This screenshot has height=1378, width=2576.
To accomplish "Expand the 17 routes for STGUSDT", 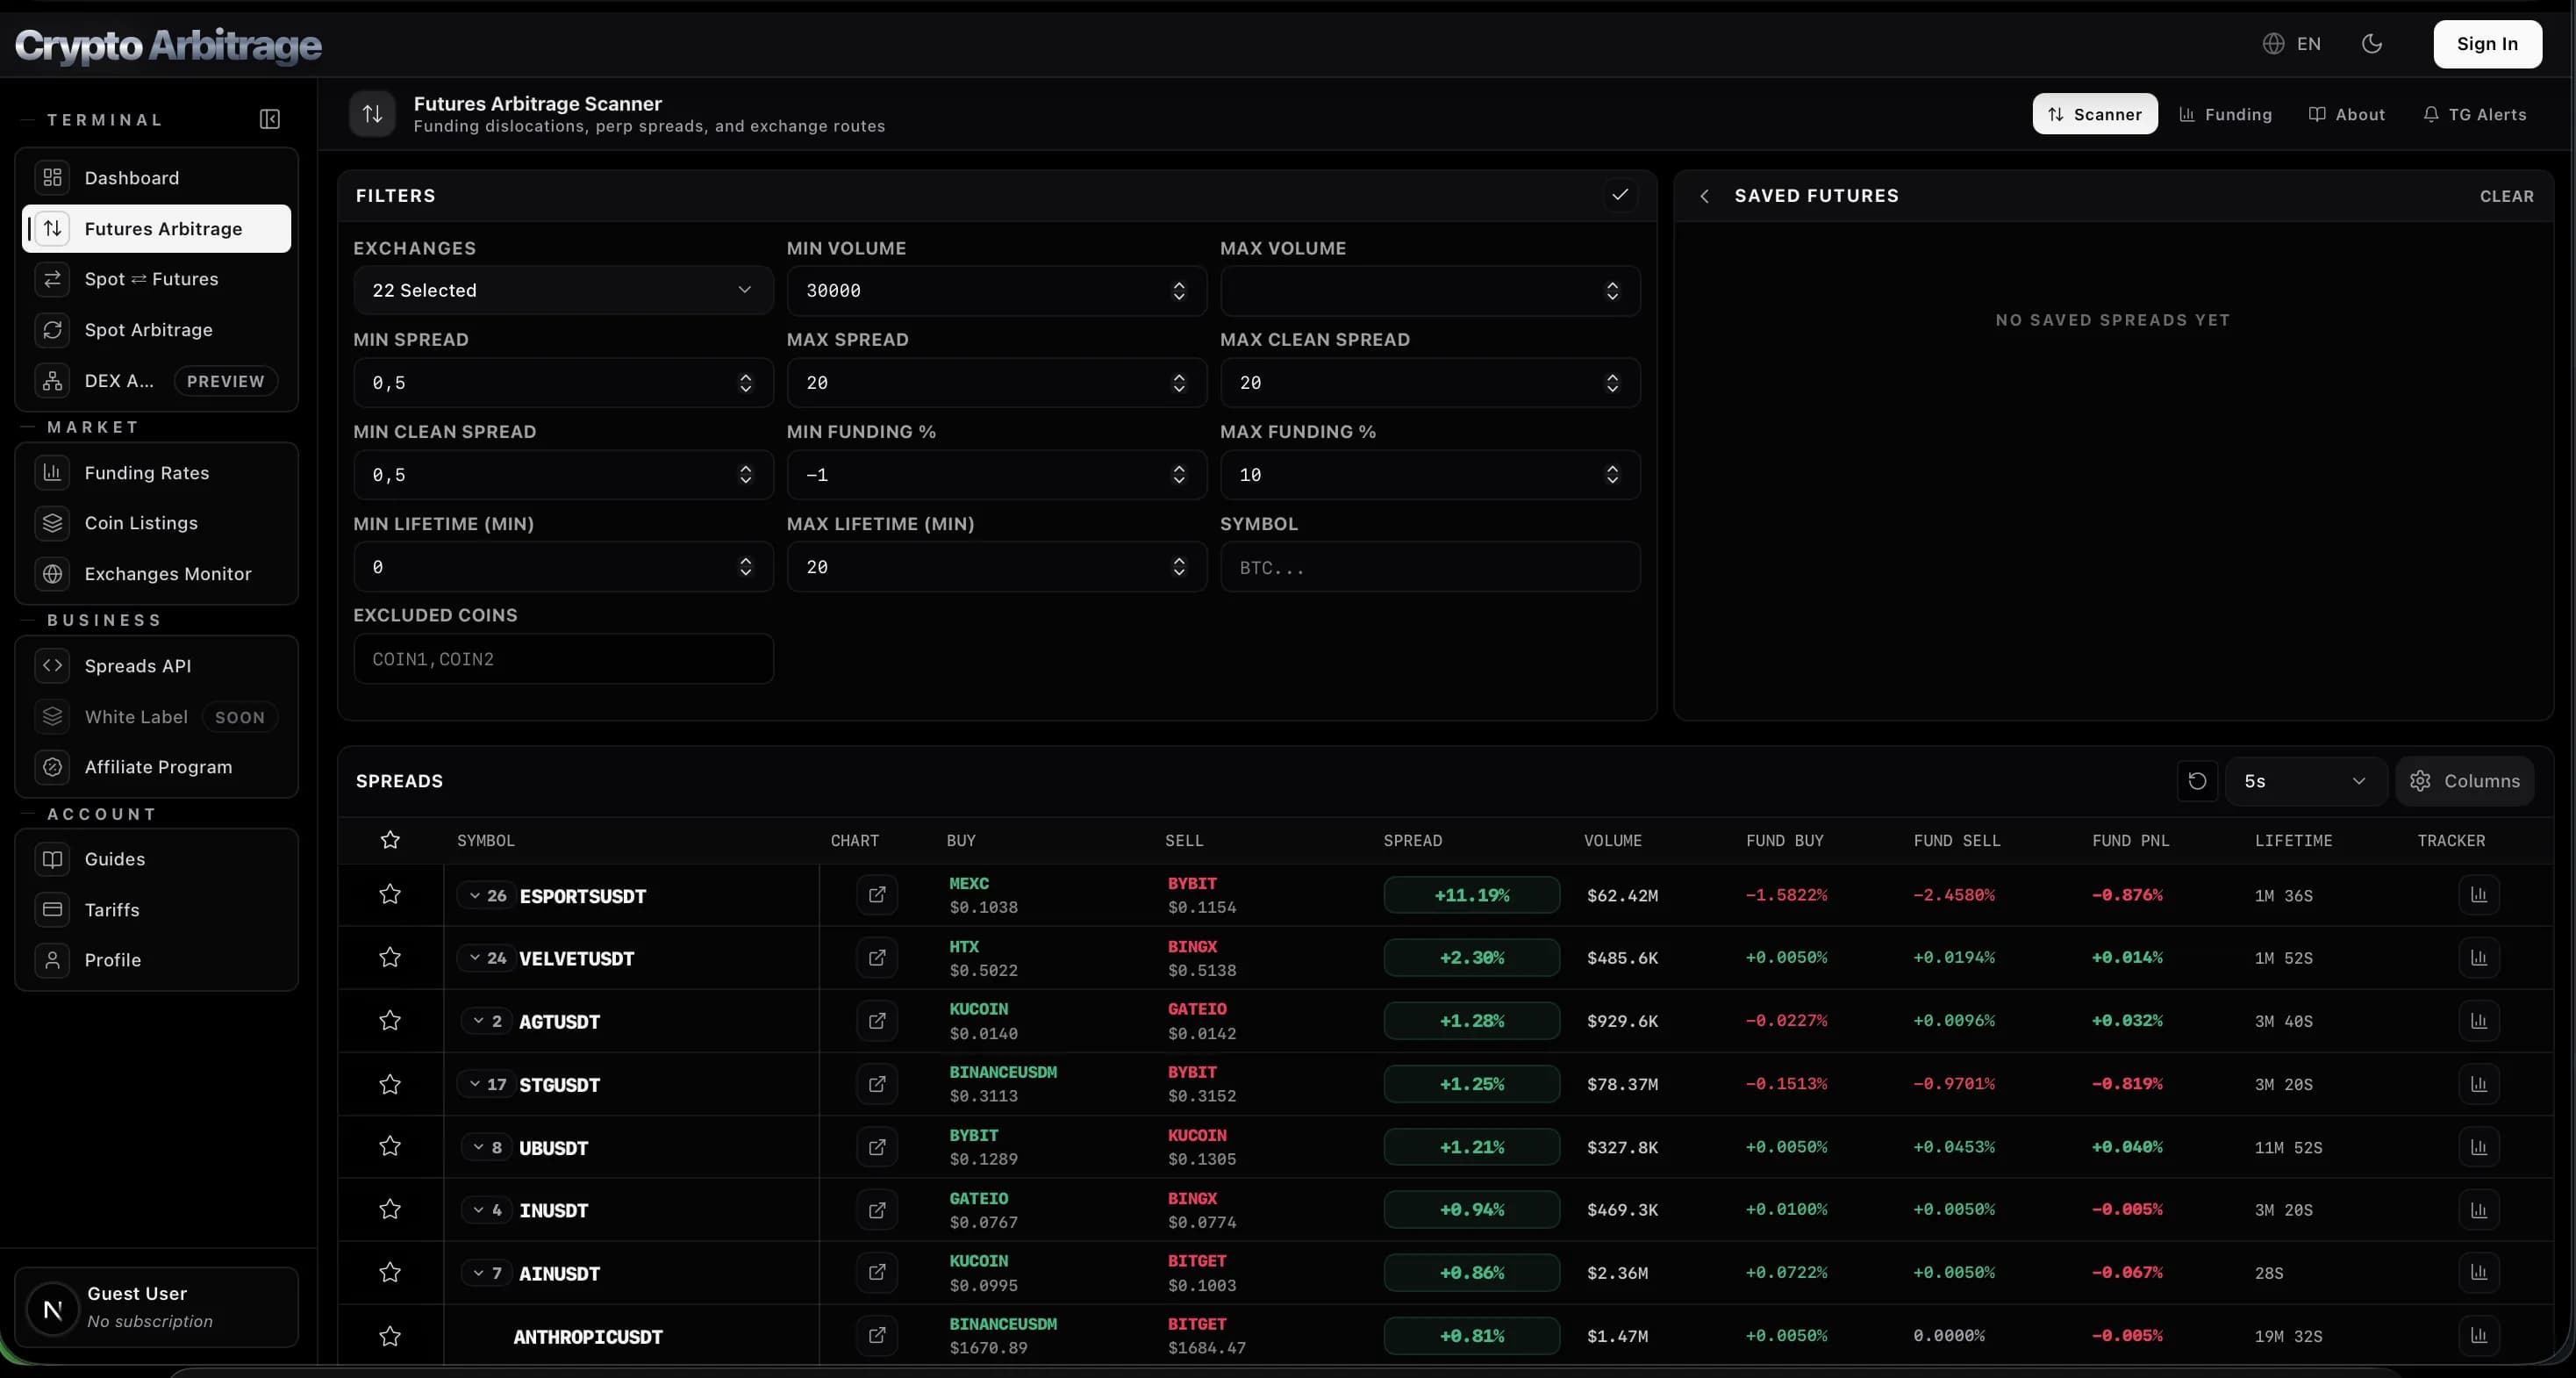I will click(x=487, y=1084).
